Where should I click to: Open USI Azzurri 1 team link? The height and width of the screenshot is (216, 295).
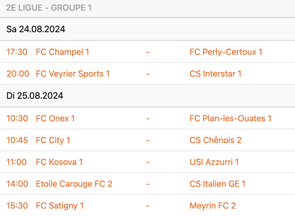[x=214, y=162]
